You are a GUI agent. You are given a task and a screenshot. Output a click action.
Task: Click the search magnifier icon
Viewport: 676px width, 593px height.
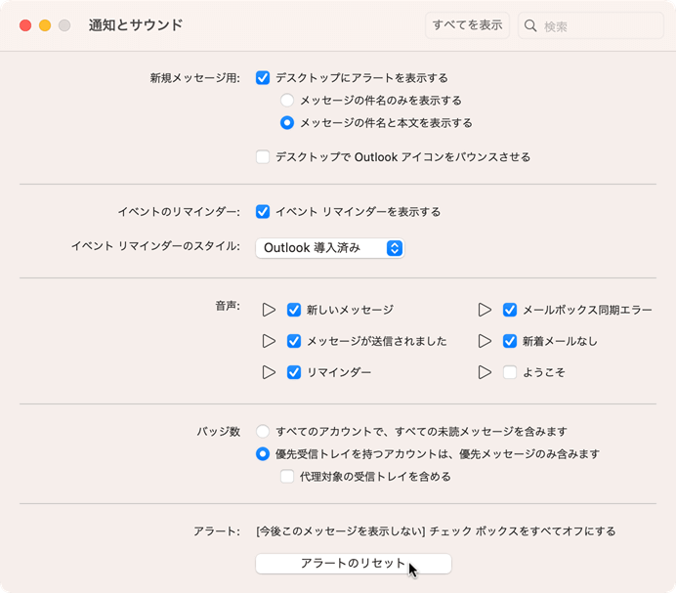click(x=530, y=26)
